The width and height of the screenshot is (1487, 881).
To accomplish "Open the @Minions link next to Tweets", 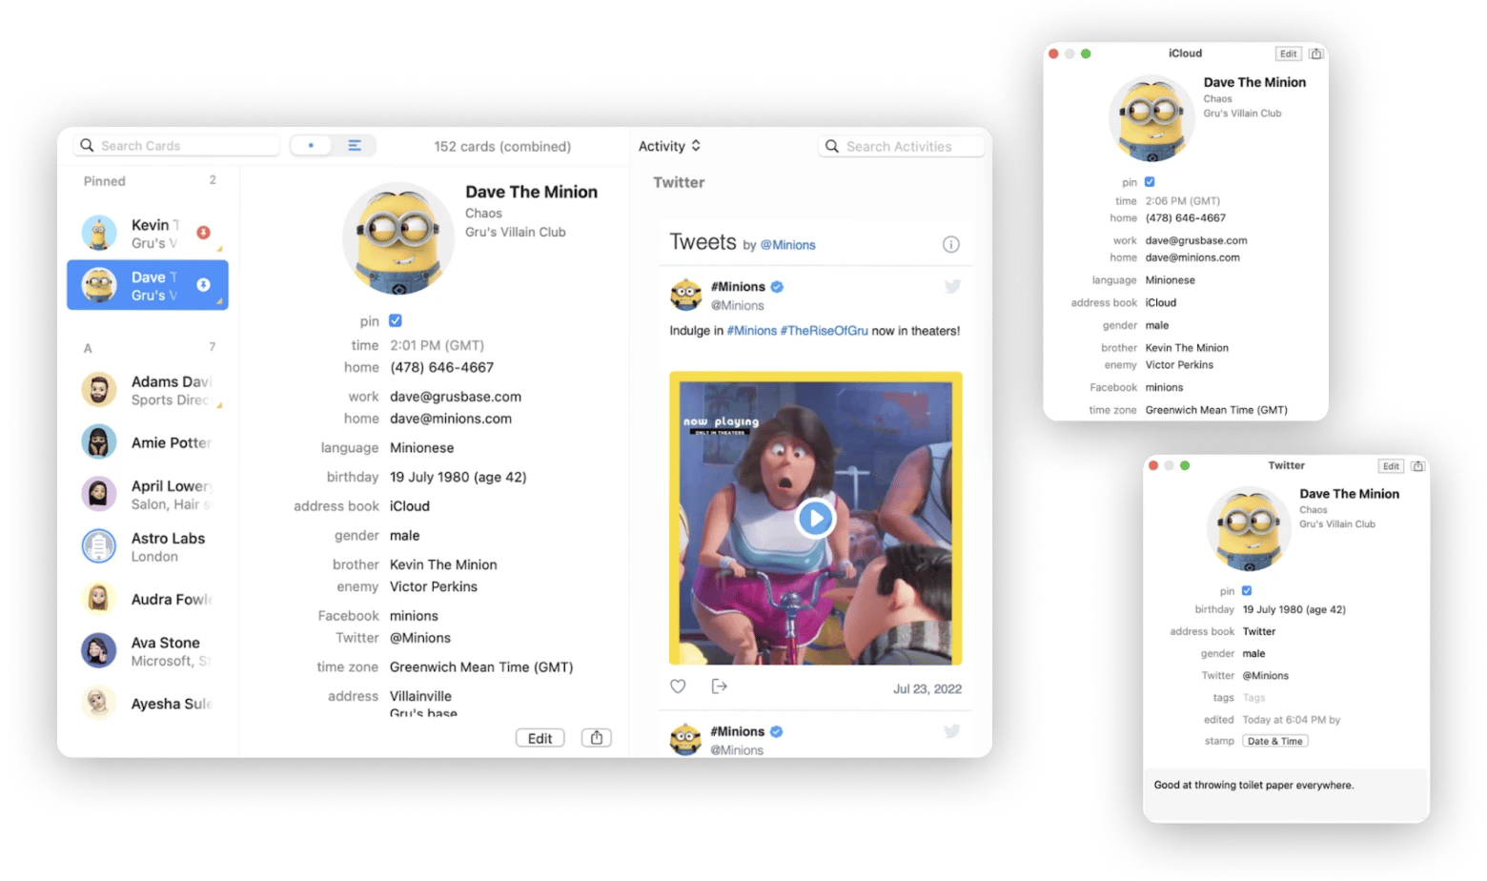I will pos(787,245).
